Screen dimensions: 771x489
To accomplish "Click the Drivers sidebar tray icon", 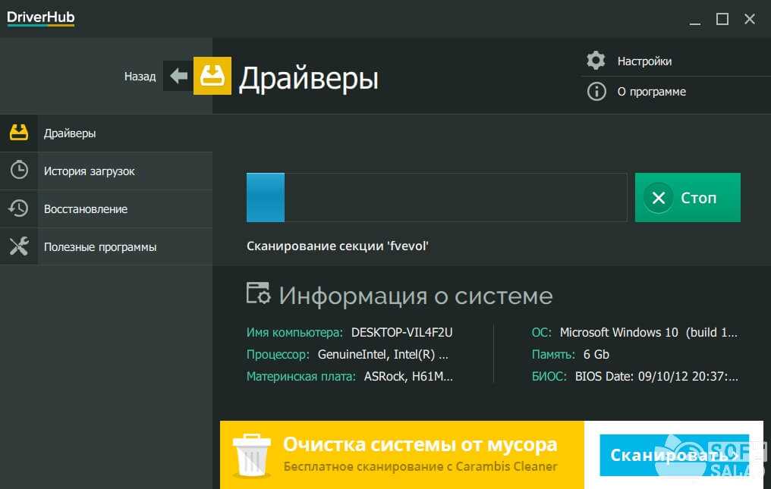I will point(19,133).
